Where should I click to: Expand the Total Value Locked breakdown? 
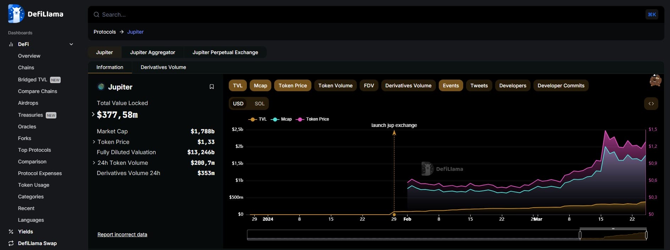coord(93,114)
